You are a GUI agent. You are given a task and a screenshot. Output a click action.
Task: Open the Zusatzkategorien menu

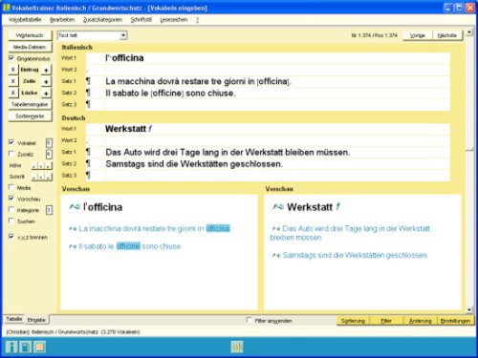click(x=102, y=20)
